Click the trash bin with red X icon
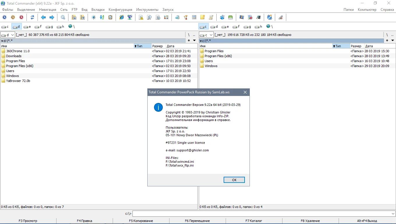Image resolution: width=396 pixels, height=224 pixels. coord(250,17)
